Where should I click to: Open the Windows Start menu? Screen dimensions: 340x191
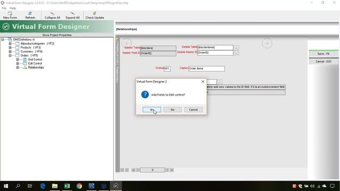[x=6, y=186]
